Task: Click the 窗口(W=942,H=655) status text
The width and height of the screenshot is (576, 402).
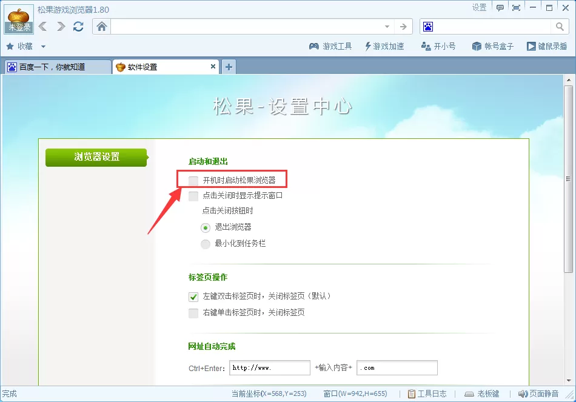Action: point(355,394)
